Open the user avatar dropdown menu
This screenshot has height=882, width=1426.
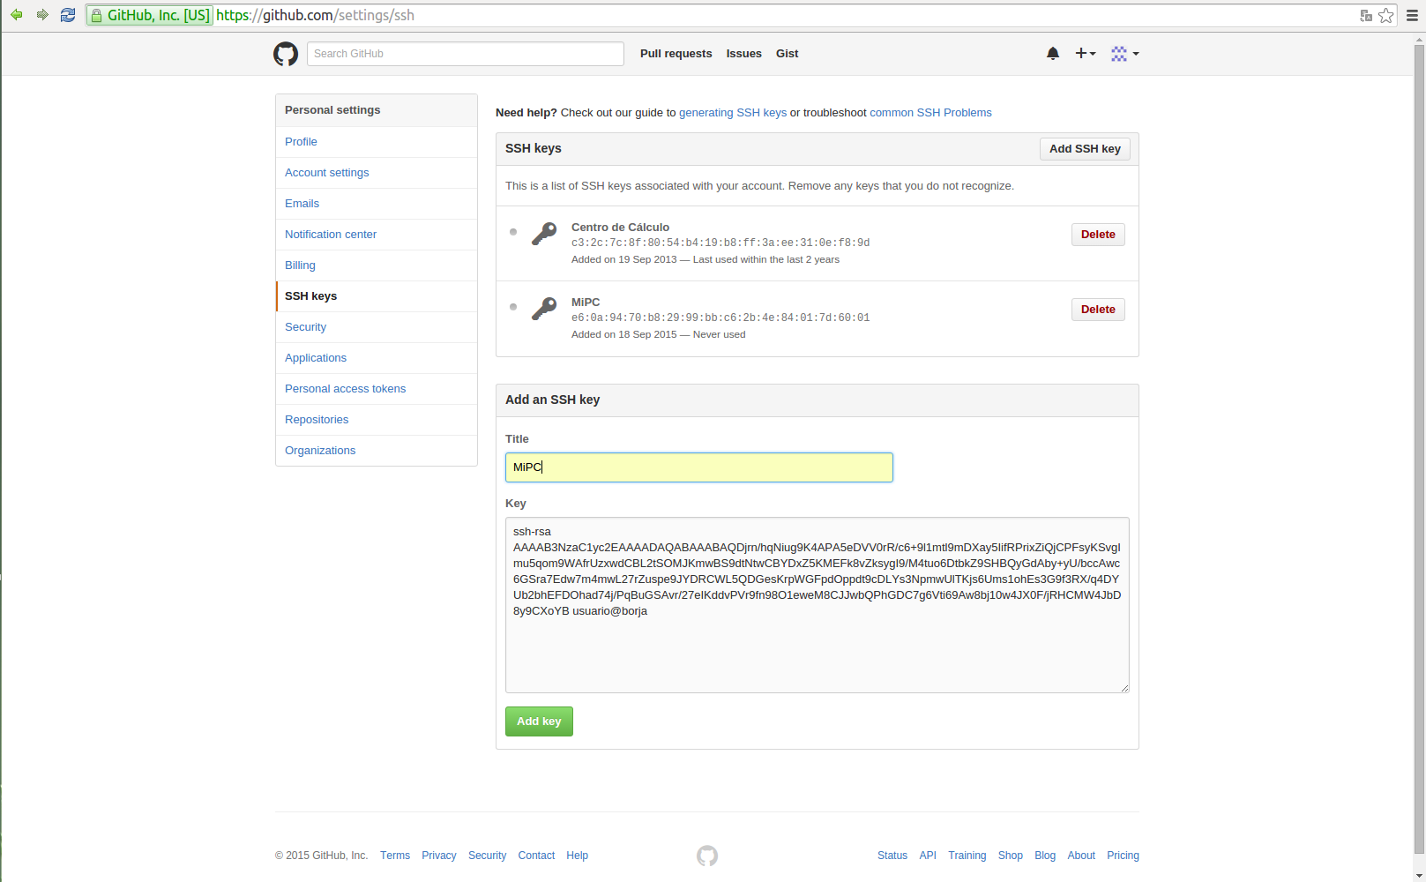tap(1124, 54)
